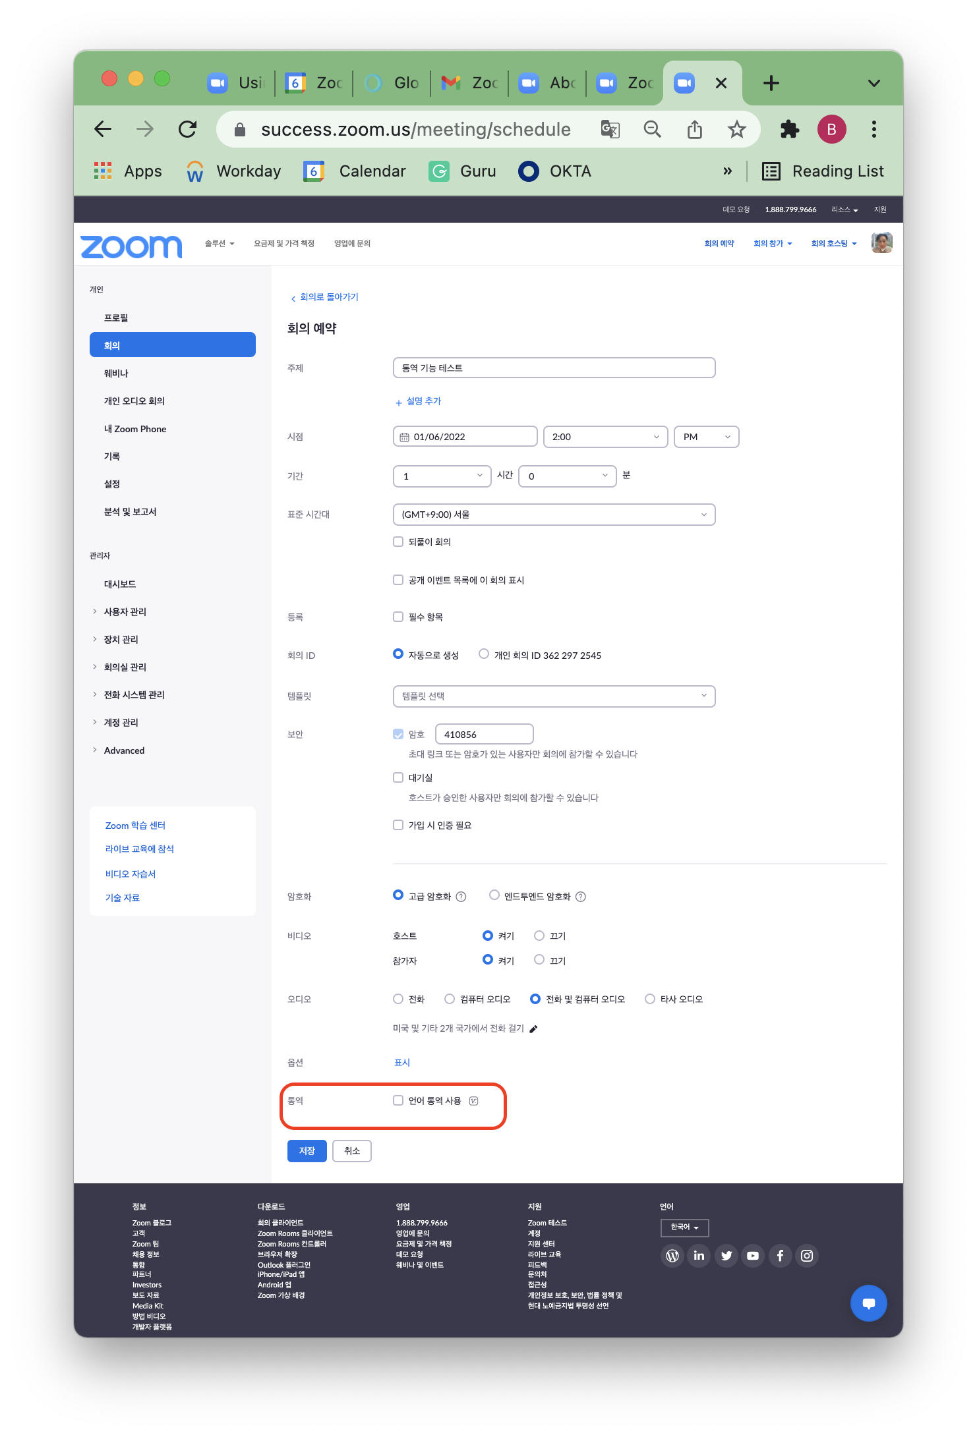Click the 저장 button
The width and height of the screenshot is (977, 1435).
(307, 1151)
